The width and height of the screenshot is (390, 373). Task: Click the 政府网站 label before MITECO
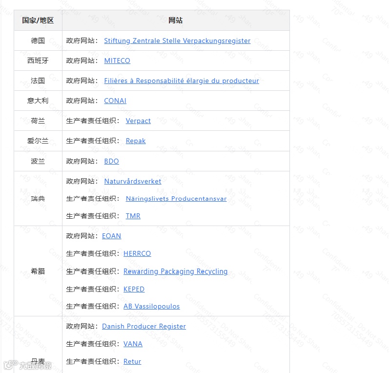click(x=82, y=61)
